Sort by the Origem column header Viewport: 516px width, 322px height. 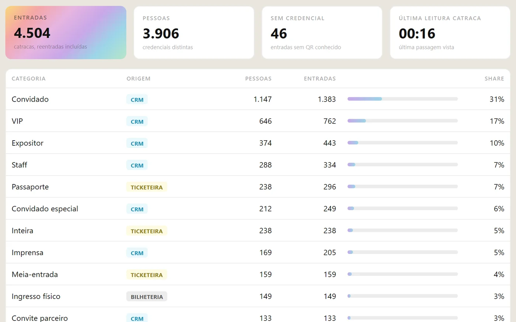point(139,79)
